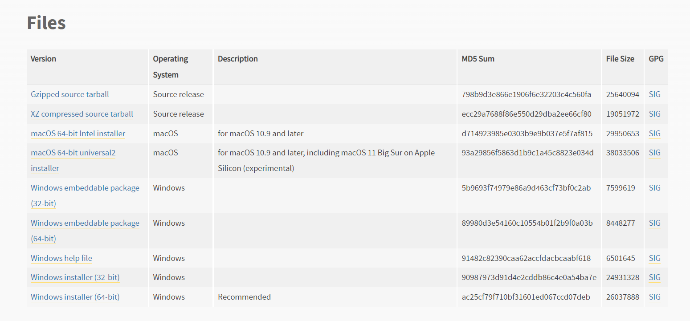
Task: Open the Gzipped source tarball link
Action: point(70,94)
